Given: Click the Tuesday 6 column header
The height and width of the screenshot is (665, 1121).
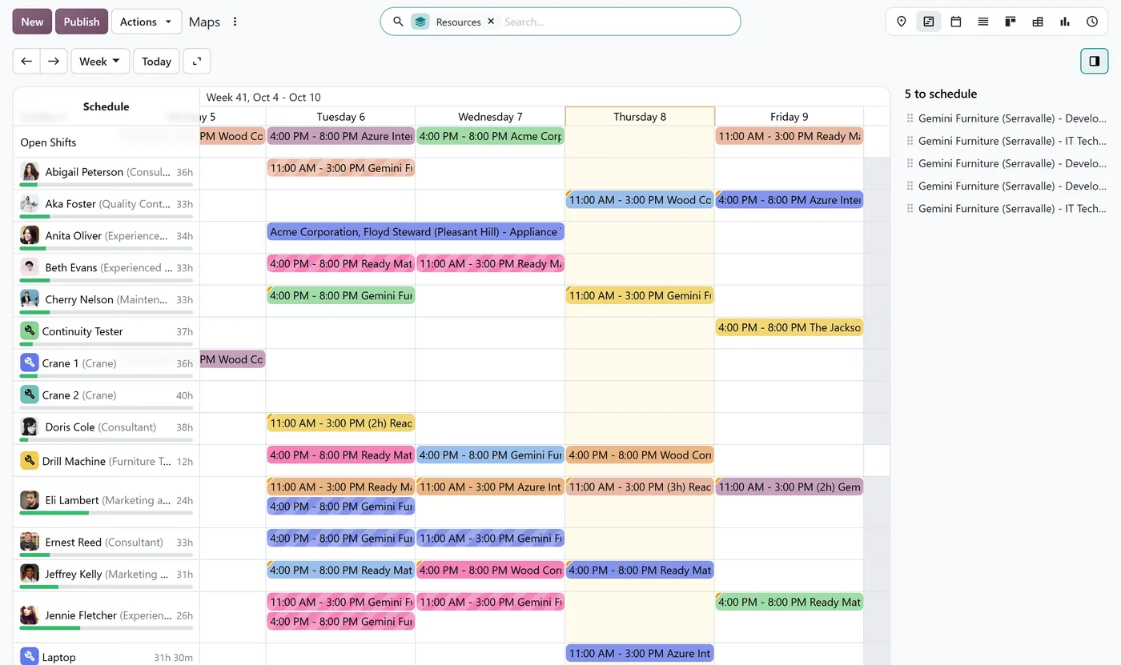Looking at the screenshot, I should pyautogui.click(x=340, y=117).
